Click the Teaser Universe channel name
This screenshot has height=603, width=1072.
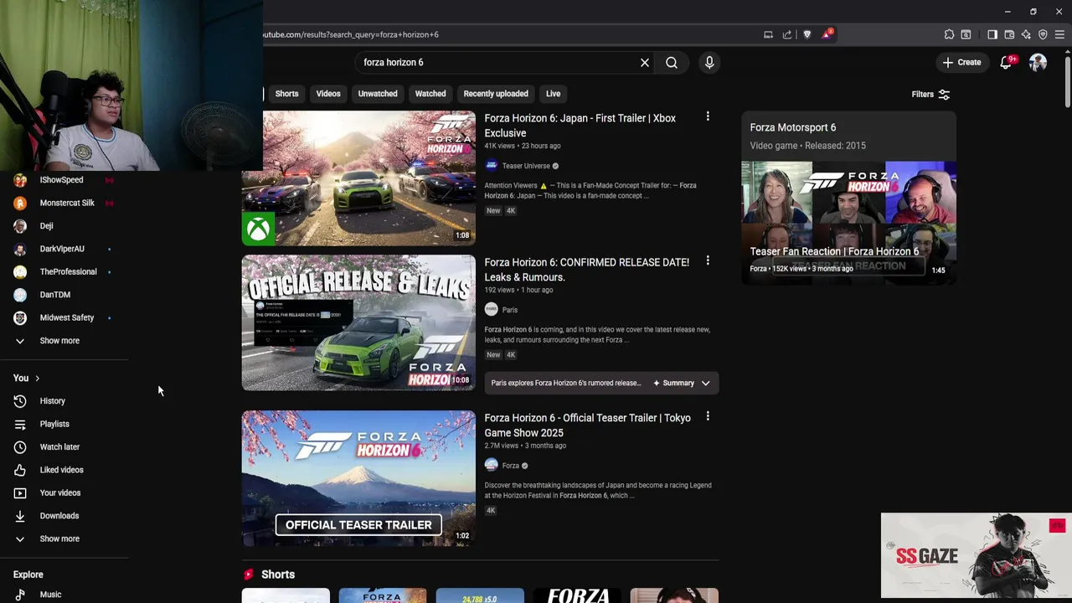tap(526, 166)
